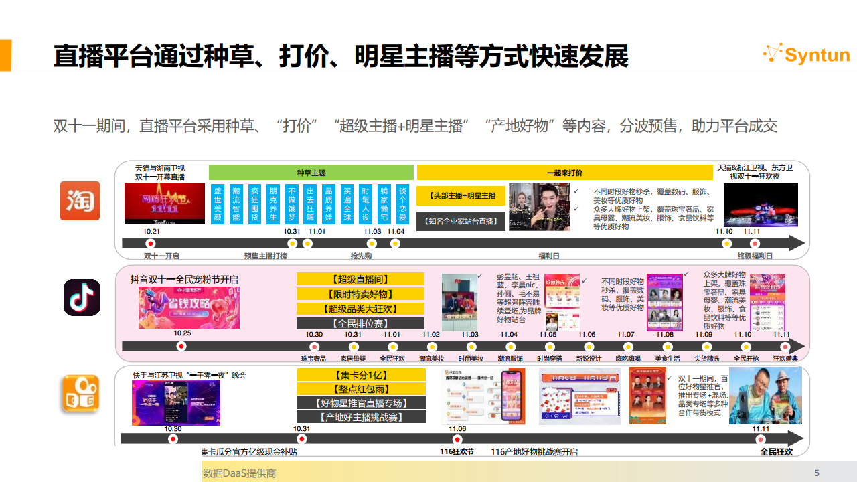
Task: Click the 狂欢盛典 label on Douyin timeline
Action: (786, 359)
